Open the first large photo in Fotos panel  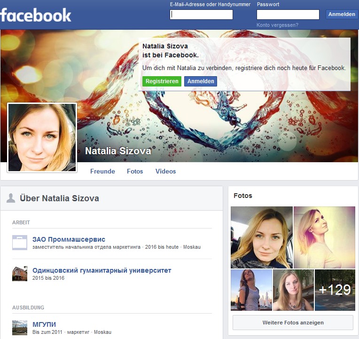coord(262,237)
